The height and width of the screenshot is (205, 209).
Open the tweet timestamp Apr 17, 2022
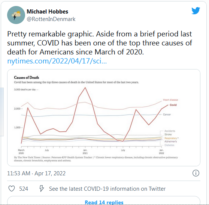[36, 173]
